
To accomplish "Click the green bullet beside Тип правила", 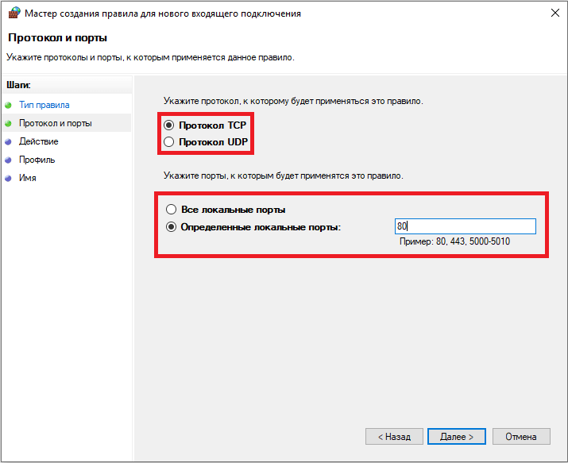I will (x=8, y=106).
